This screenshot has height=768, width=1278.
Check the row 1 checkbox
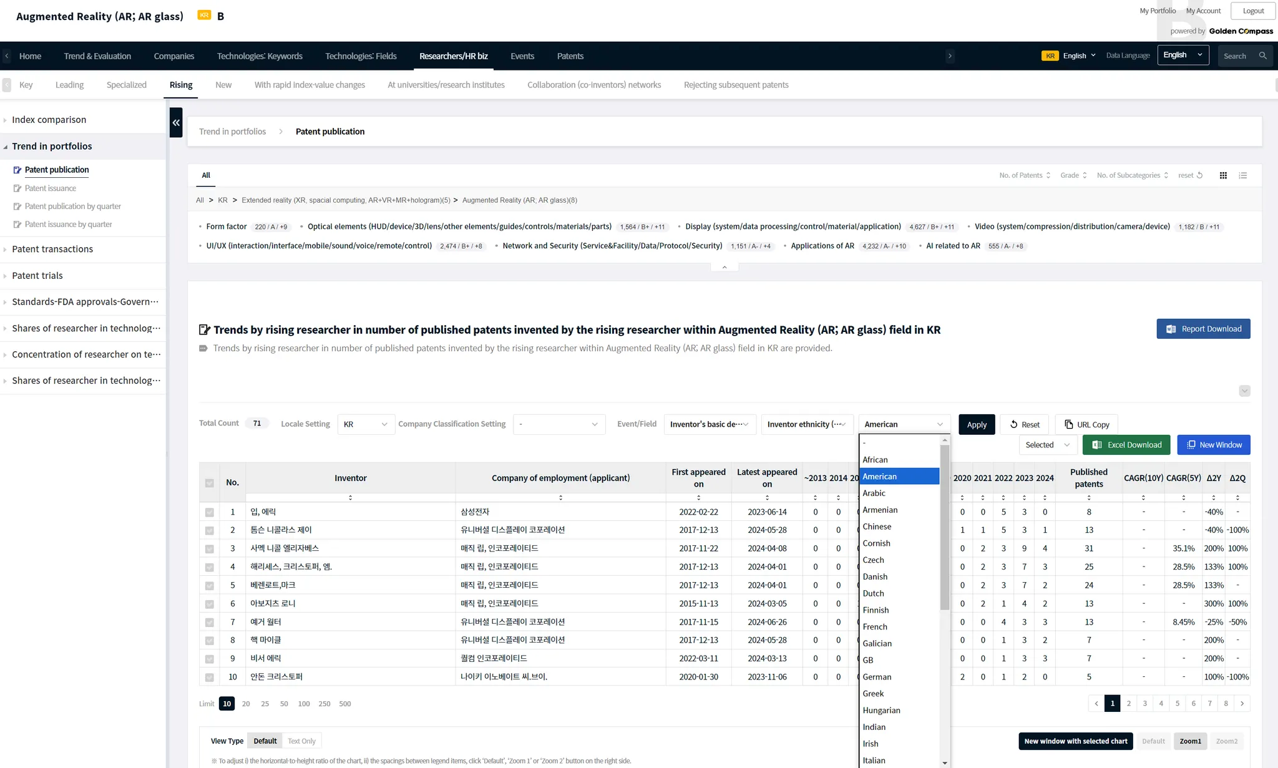pyautogui.click(x=210, y=512)
